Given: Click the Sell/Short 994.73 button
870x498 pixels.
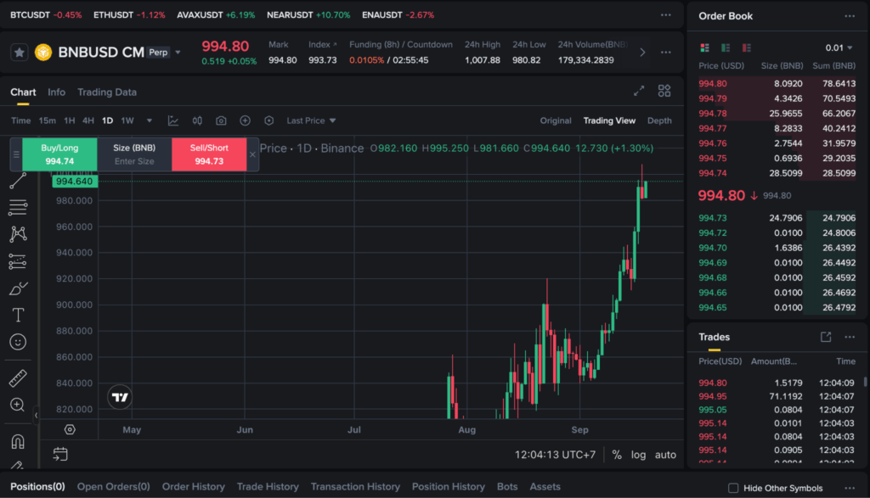Looking at the screenshot, I should pos(209,154).
